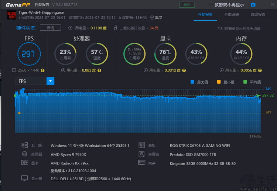
Task: Click the total power usage lightning icon
Action: pos(70,28)
